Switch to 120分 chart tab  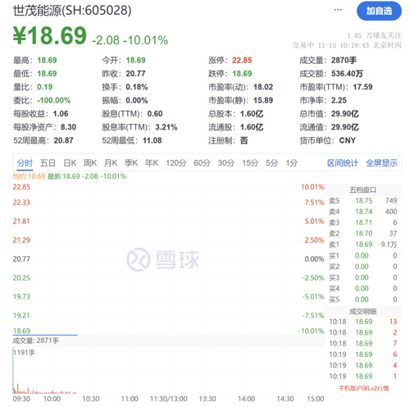point(176,163)
